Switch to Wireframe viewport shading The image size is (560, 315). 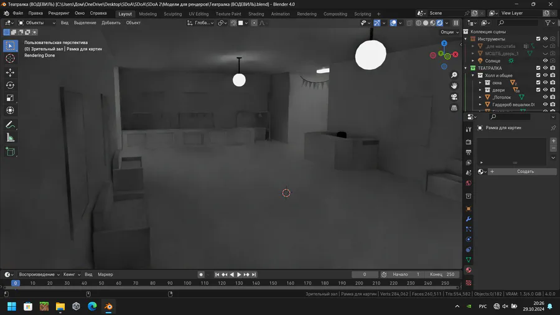pyautogui.click(x=419, y=23)
